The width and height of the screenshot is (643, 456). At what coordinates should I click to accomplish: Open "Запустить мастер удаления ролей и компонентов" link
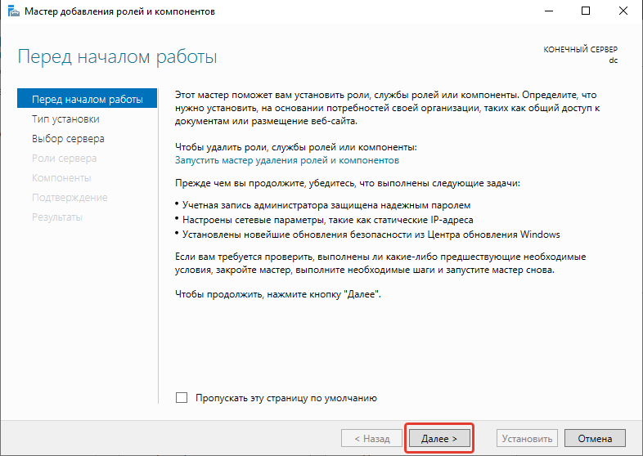[x=287, y=160]
